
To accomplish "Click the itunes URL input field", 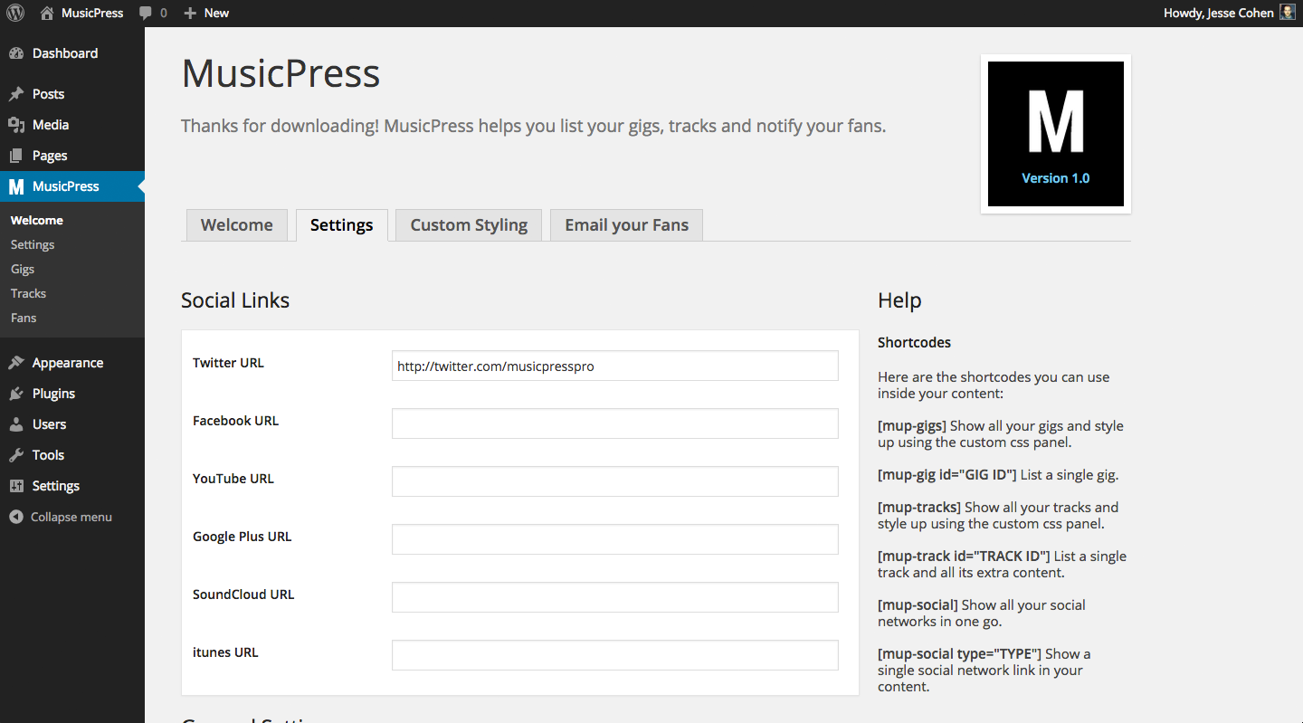I will tap(615, 655).
